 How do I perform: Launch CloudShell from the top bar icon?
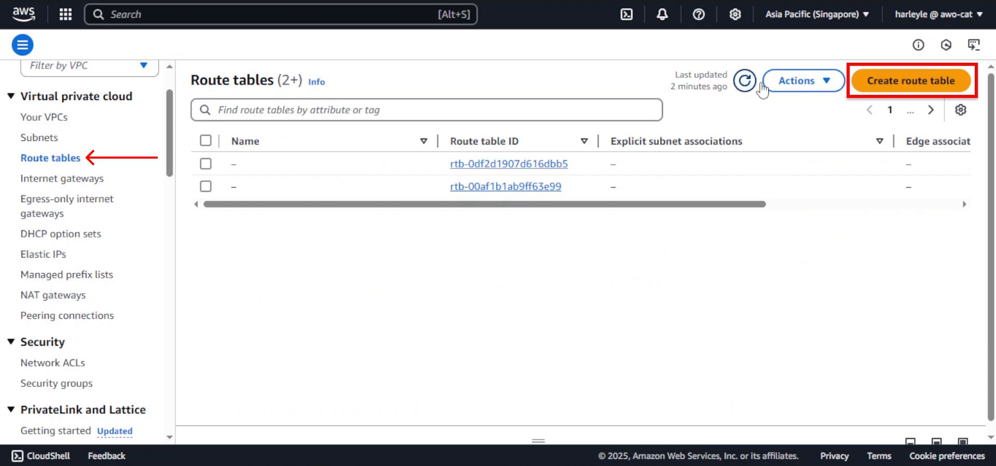click(627, 15)
